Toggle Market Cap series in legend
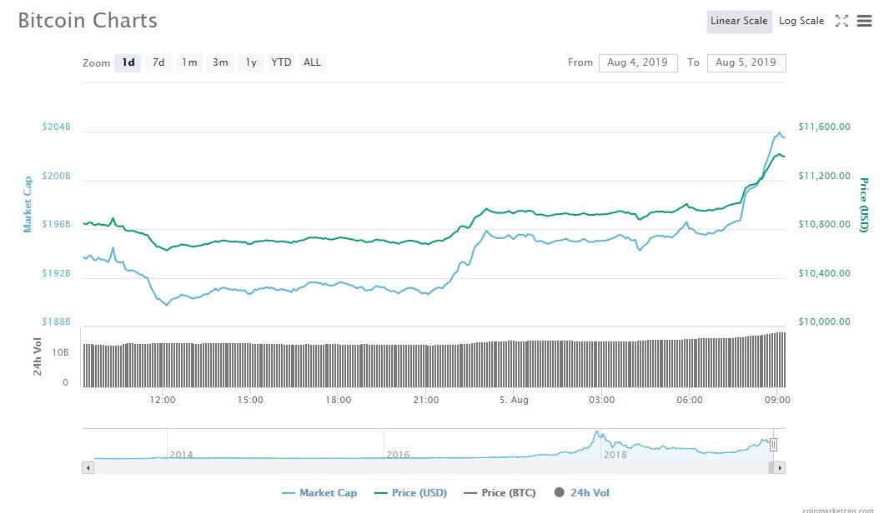This screenshot has width=894, height=513. 319,493
